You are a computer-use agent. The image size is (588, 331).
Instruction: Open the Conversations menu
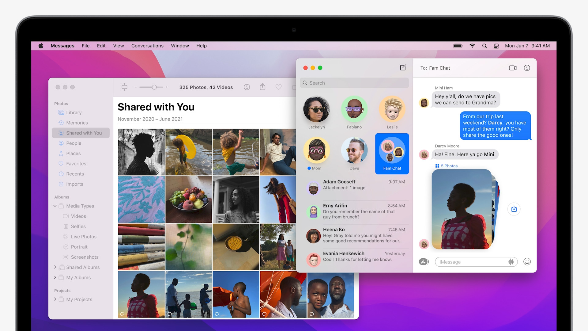[147, 46]
